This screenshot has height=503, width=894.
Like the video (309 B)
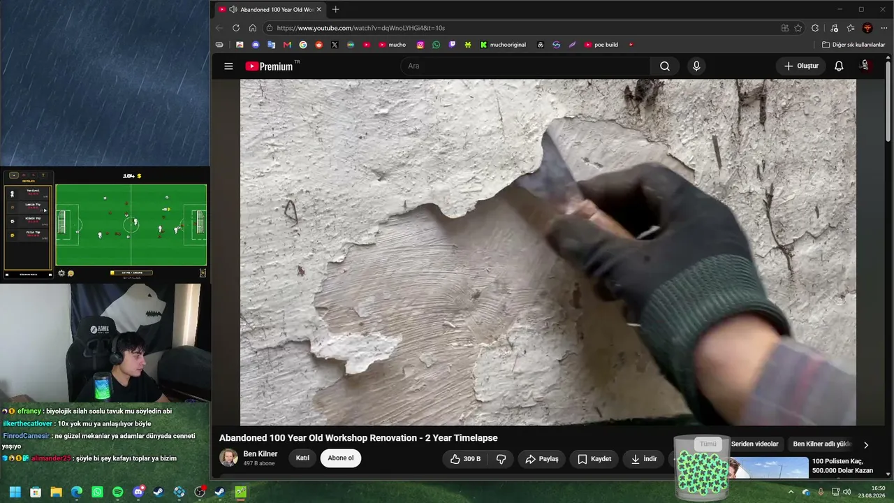tap(465, 459)
